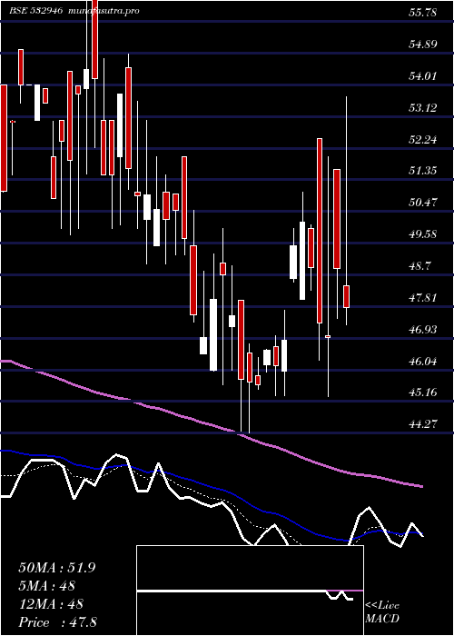Click the 45.16 price axis label
Screen dimensions: 454x636
tap(422, 393)
